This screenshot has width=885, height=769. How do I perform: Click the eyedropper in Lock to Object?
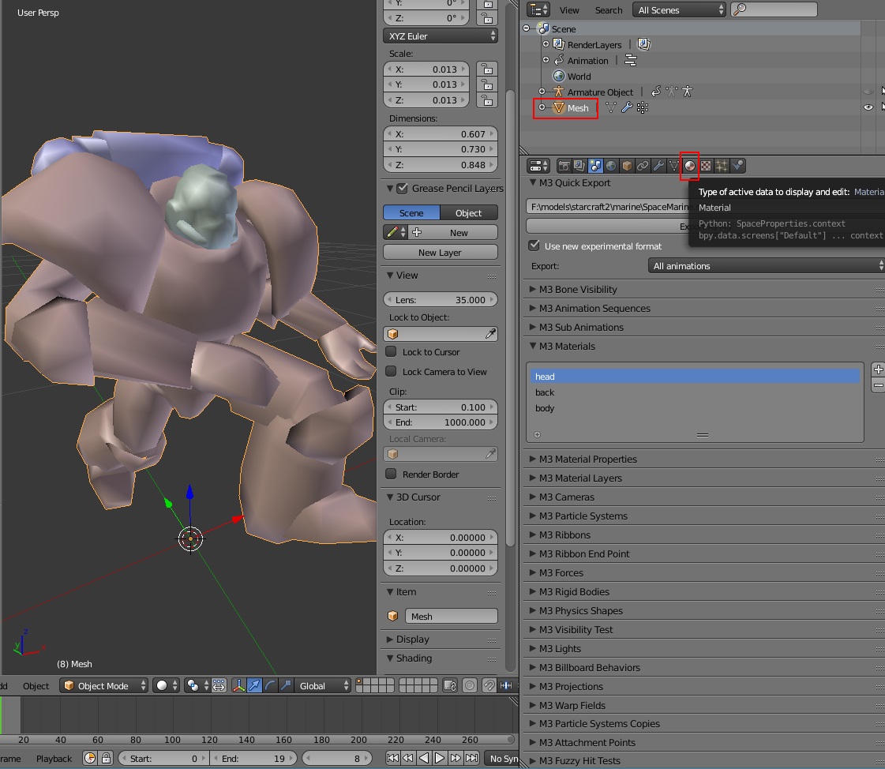(x=490, y=334)
